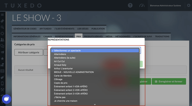Open the Média tab
This screenshot has width=192, height=106.
[x=109, y=36]
